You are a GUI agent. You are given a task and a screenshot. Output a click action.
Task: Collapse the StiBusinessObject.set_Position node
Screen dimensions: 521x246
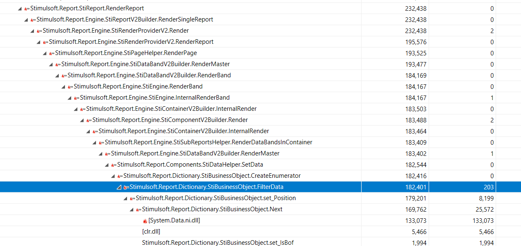tap(126, 198)
